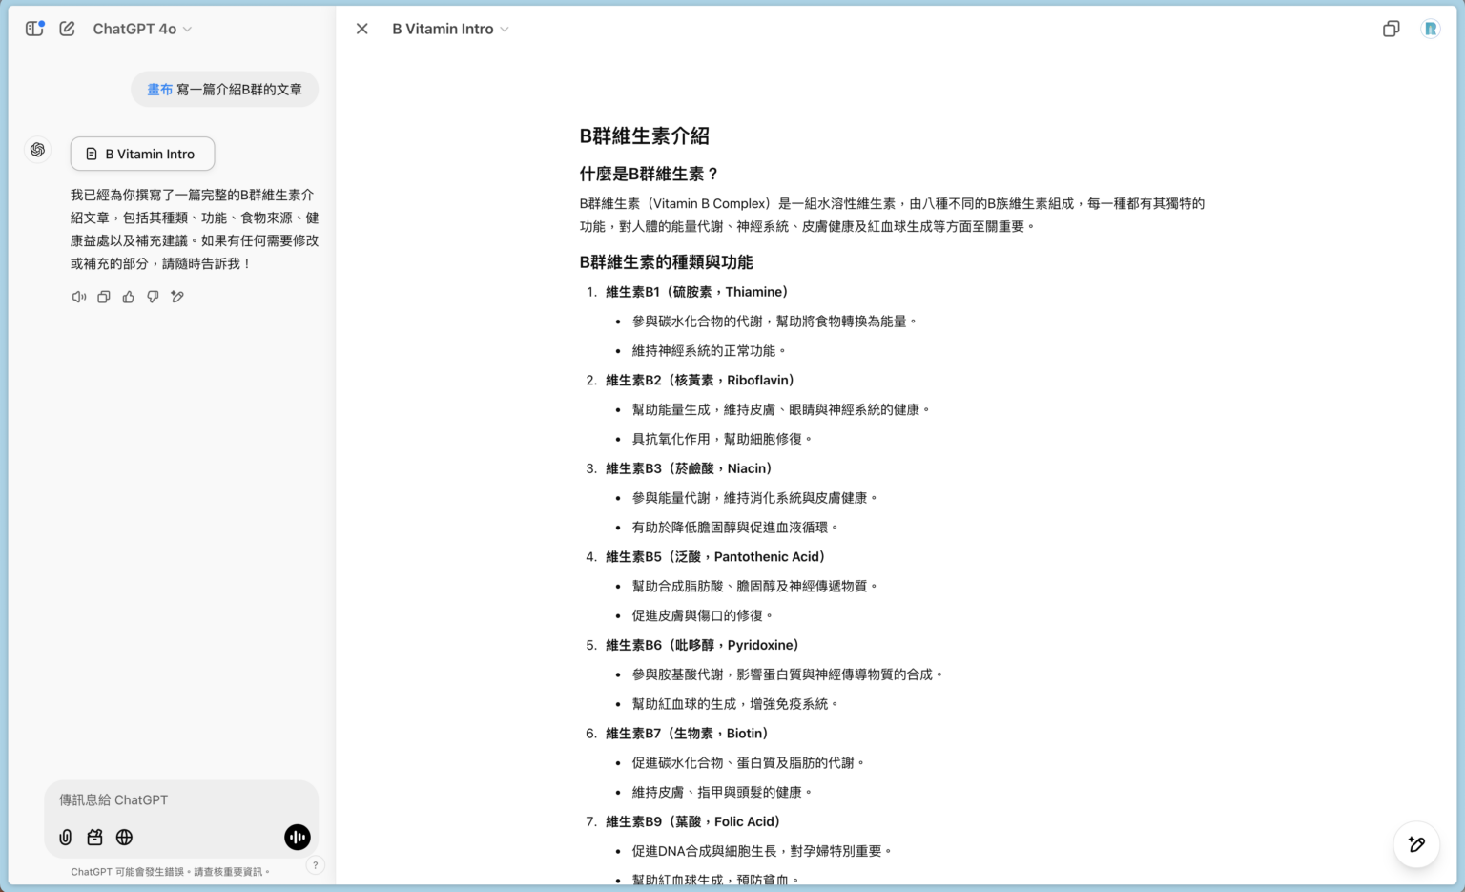Copy canvas content with copy icon top right

[x=1391, y=29]
